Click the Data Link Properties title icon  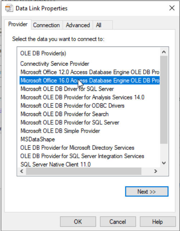tap(9, 8)
